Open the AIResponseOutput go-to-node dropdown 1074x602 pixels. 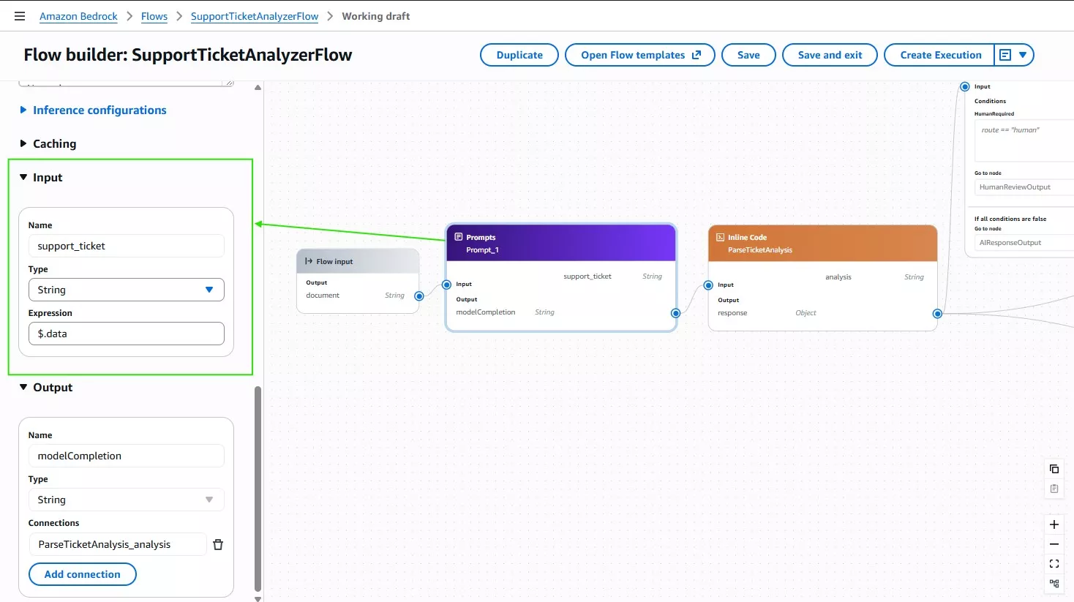(x=1025, y=243)
